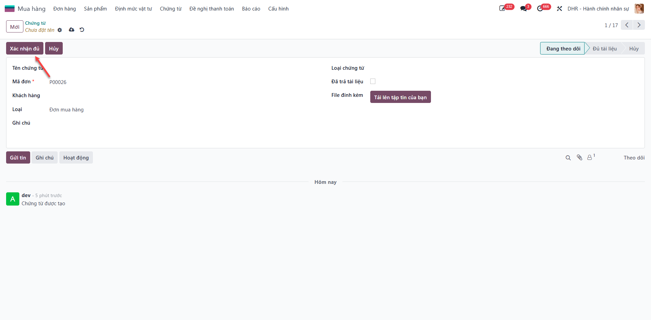
Task: Click the green A avatar of dev
Action: pyautogui.click(x=13, y=199)
